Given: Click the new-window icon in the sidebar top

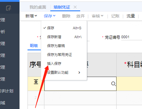Looking at the screenshot, I should pyautogui.click(x=9, y=8).
